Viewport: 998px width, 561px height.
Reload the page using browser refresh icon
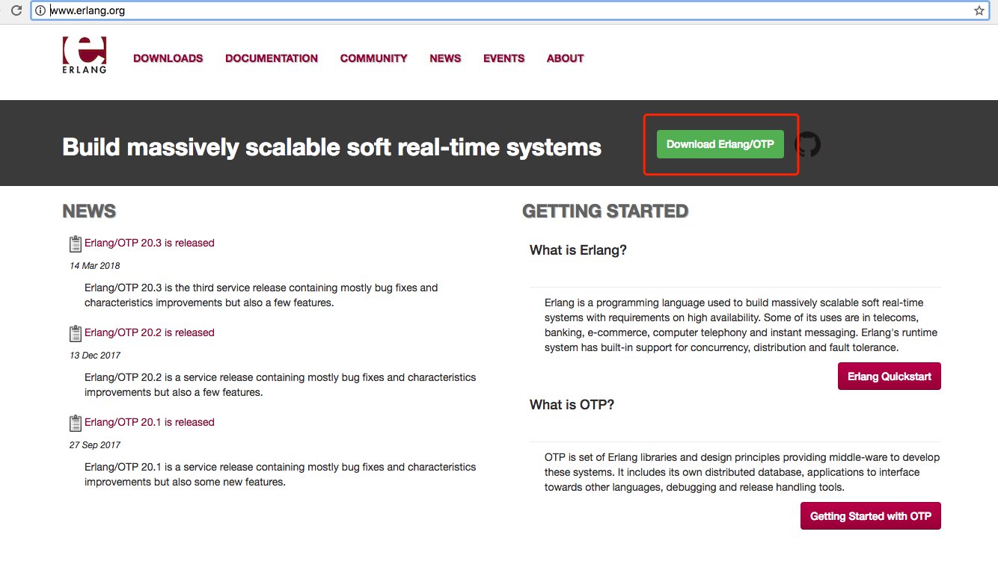click(16, 10)
